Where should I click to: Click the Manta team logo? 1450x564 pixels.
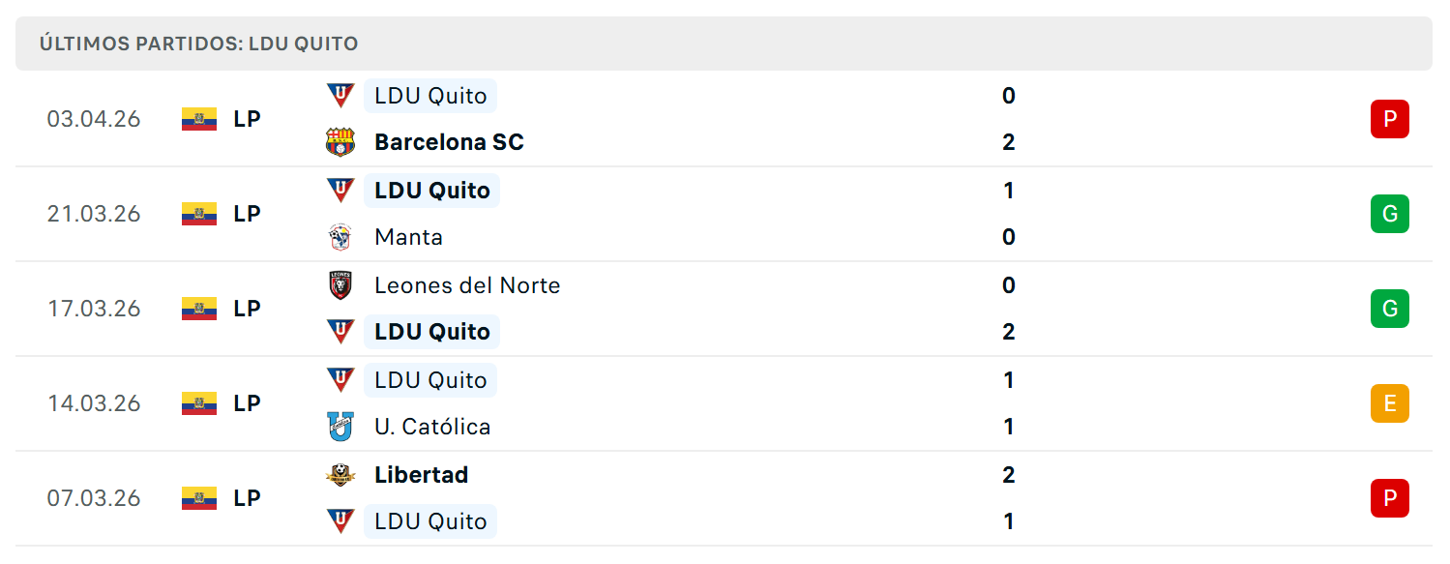[x=340, y=237]
